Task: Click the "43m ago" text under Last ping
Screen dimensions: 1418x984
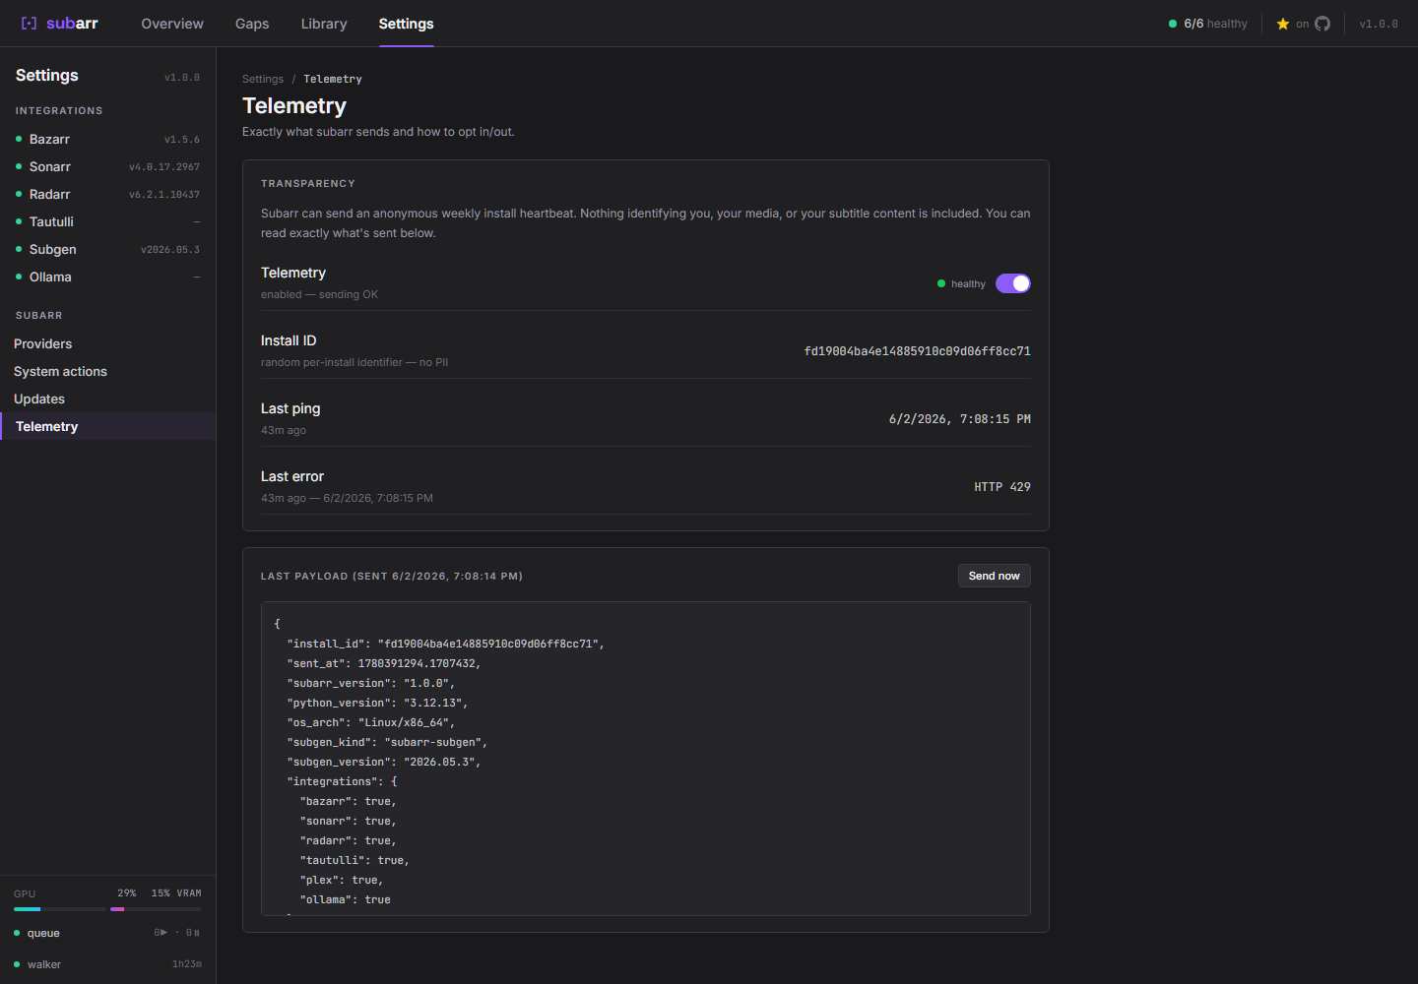Action: 284,430
